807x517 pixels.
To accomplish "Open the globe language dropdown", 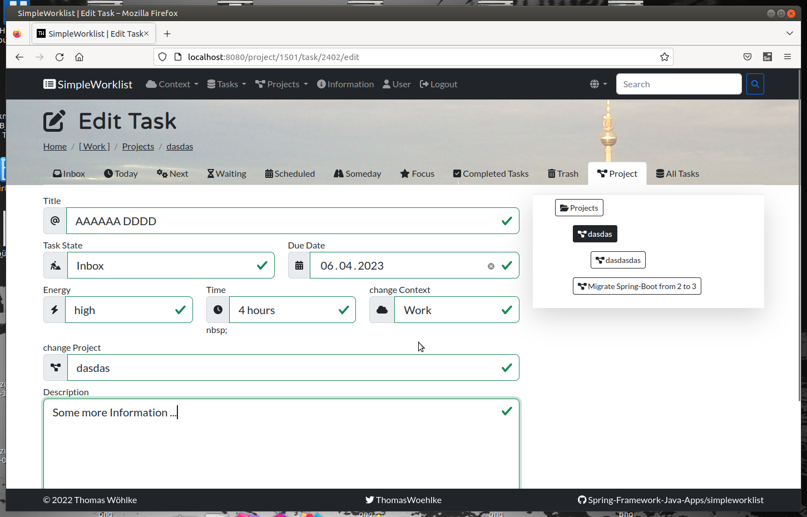I will pyautogui.click(x=598, y=84).
